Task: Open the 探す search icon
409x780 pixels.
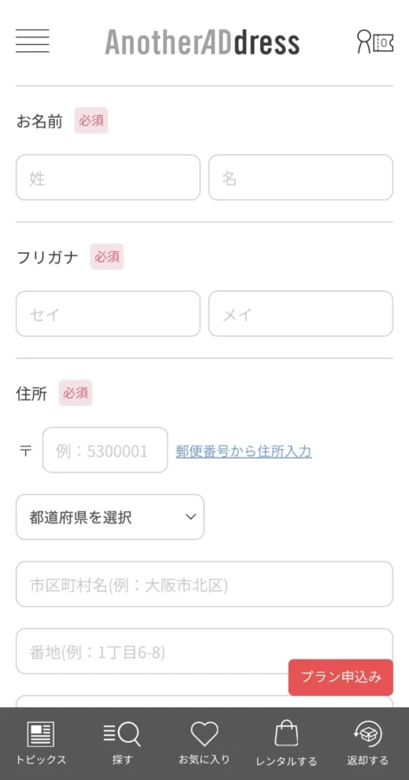Action: point(122,735)
